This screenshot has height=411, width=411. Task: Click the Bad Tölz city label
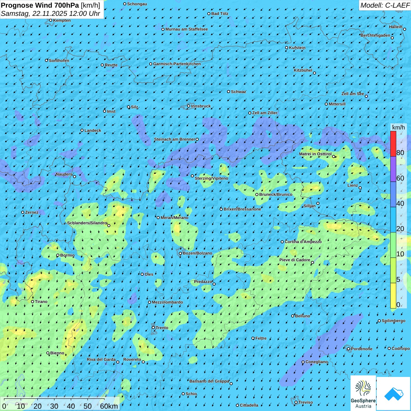pos(220,14)
